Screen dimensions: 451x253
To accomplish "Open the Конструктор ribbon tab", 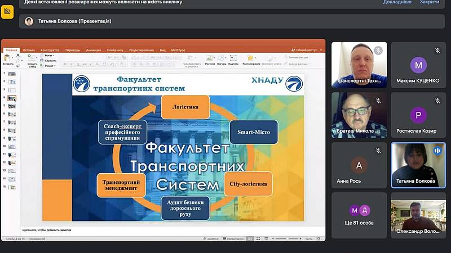I will tap(50, 50).
